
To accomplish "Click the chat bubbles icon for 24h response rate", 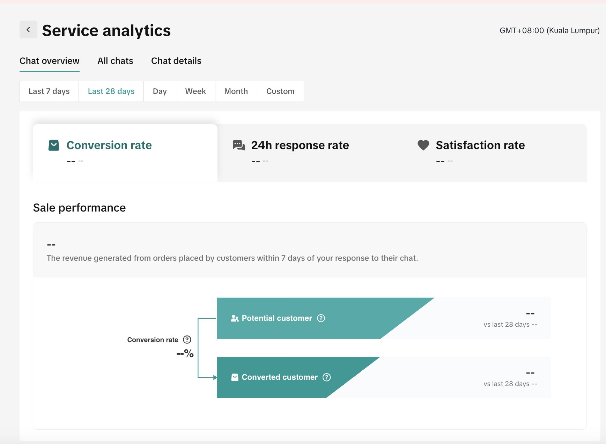I will (239, 145).
